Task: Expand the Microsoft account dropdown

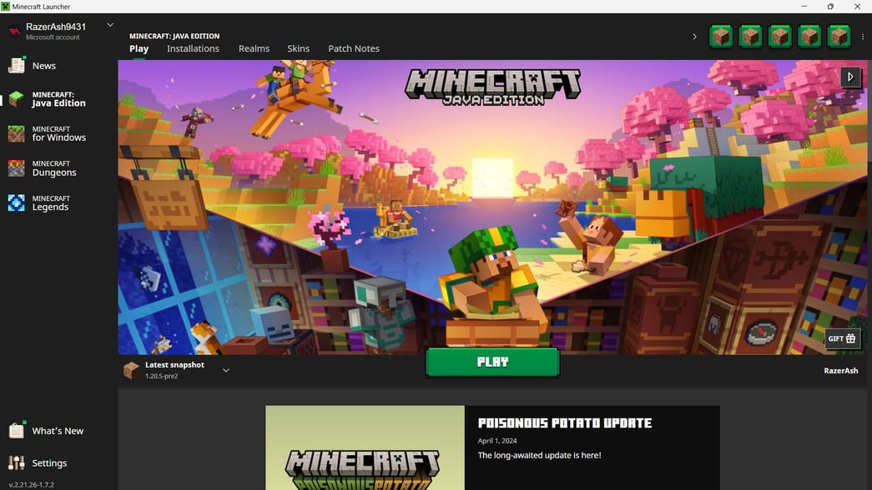Action: pos(109,24)
